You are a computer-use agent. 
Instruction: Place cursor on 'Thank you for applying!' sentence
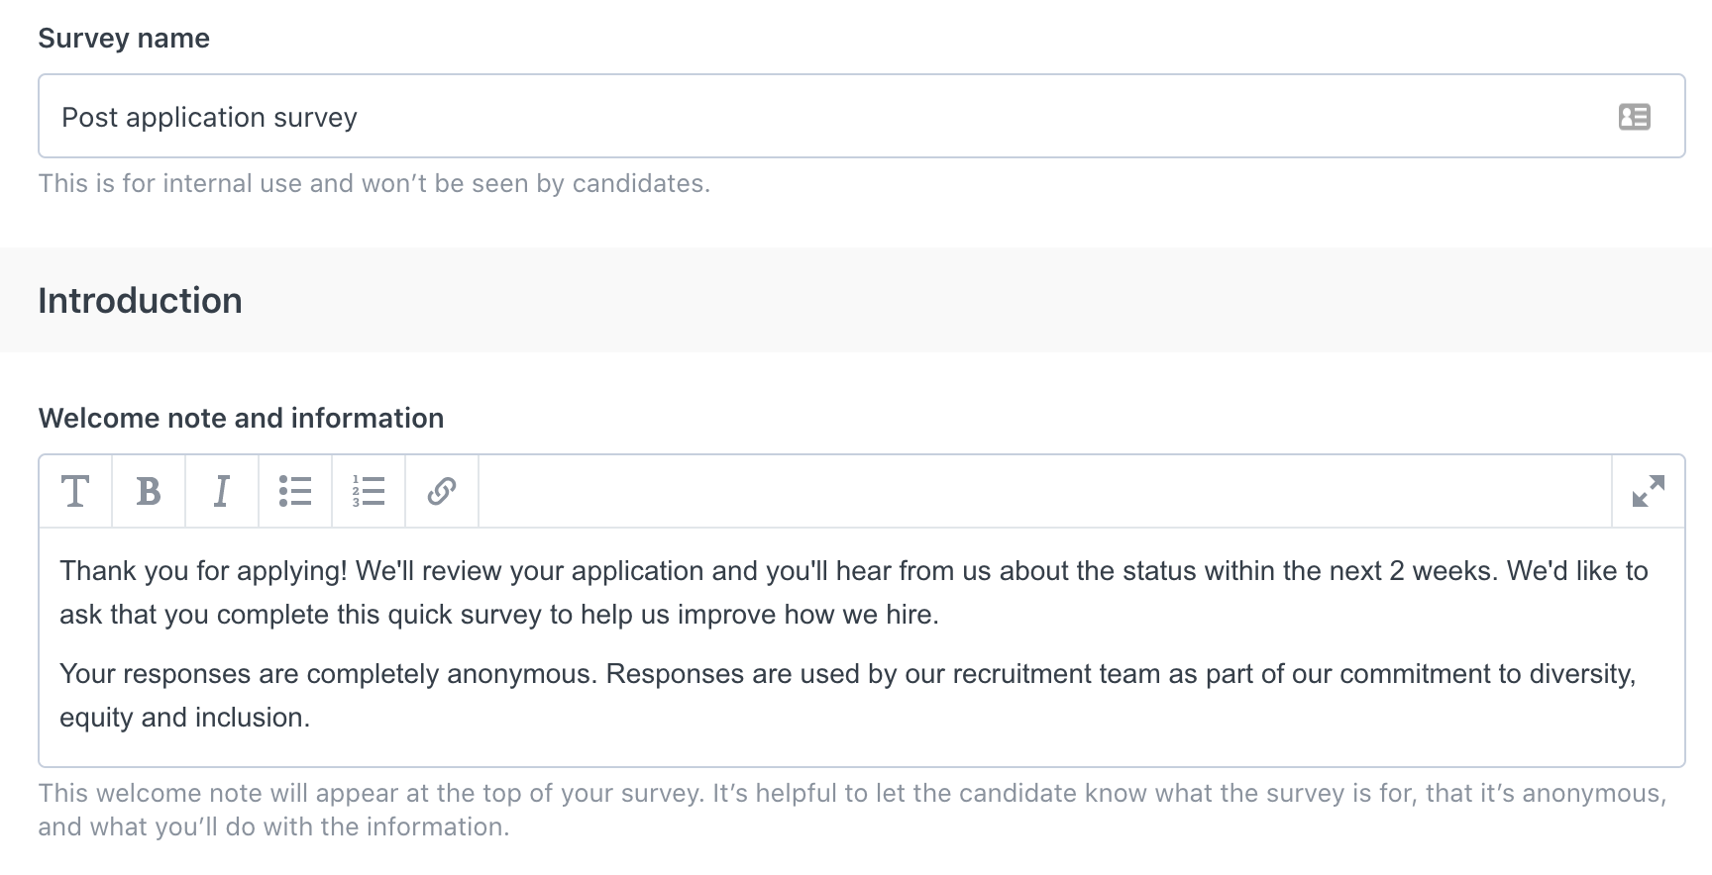[x=203, y=571]
